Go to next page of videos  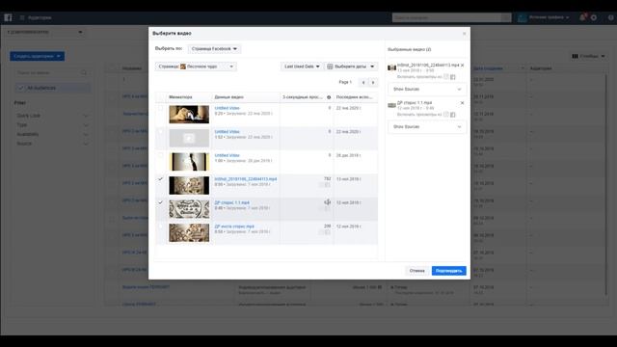click(x=373, y=82)
